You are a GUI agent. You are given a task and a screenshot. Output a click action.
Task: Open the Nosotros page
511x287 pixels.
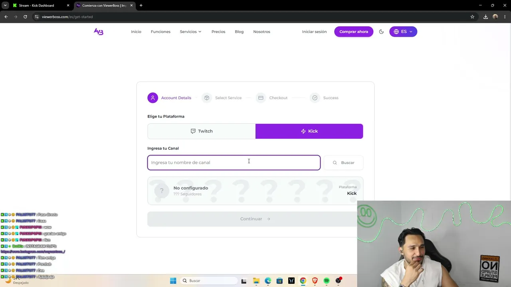pyautogui.click(x=261, y=31)
